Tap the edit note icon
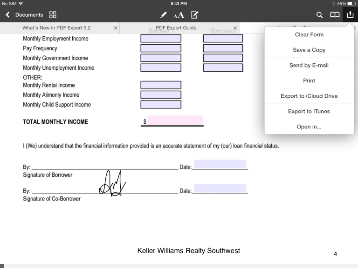Image resolution: width=358 pixels, height=268 pixels. tap(194, 15)
